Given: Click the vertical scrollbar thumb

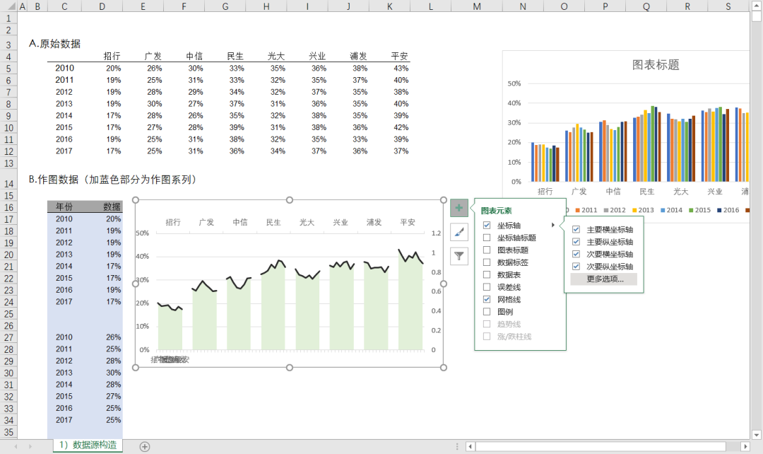Looking at the screenshot, I should (x=756, y=16).
